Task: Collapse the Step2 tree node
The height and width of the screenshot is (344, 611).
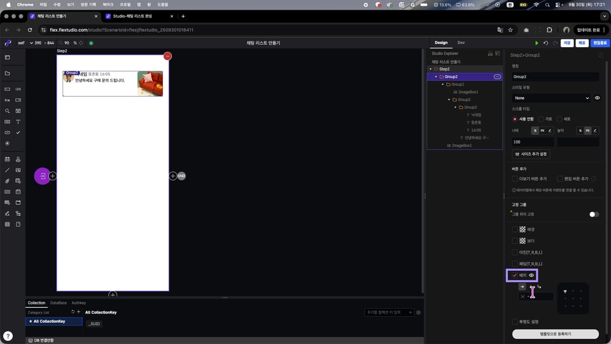Action: [x=431, y=69]
